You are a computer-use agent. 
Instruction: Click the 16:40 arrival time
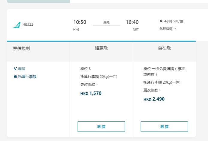pos(132,22)
